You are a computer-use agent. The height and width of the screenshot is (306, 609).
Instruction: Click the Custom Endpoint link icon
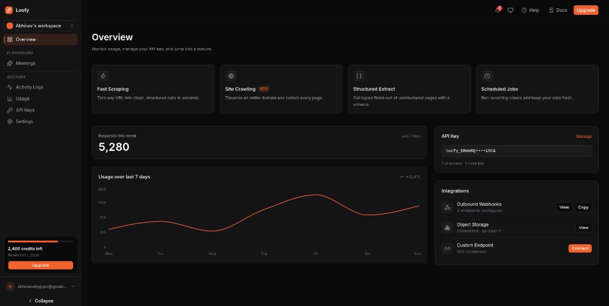coord(447,248)
